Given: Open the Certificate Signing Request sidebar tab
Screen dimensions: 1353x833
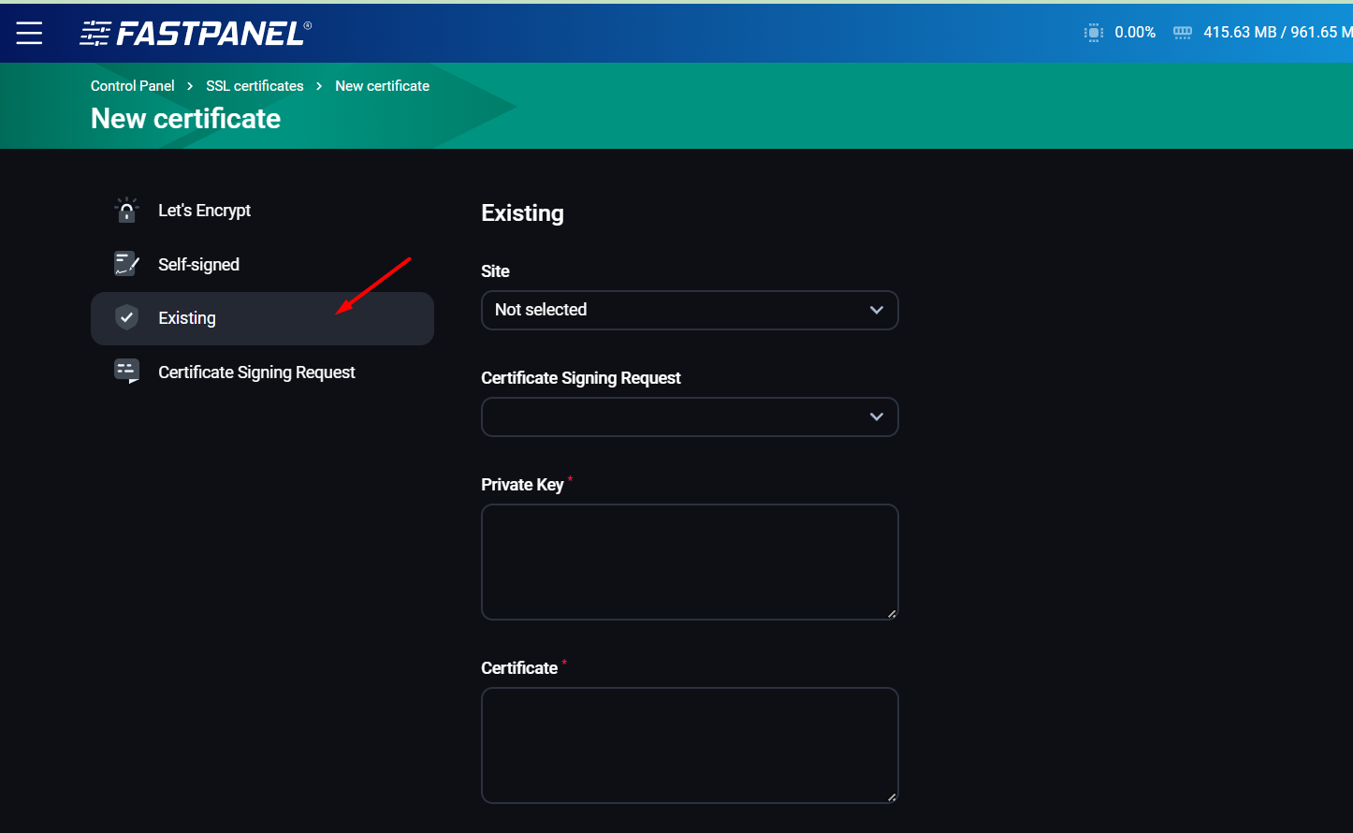Looking at the screenshot, I should (x=256, y=373).
